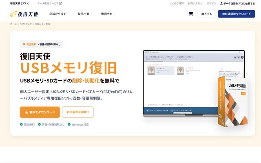
Task: Click the orange 無料でダウンロード button
Action: point(40,112)
